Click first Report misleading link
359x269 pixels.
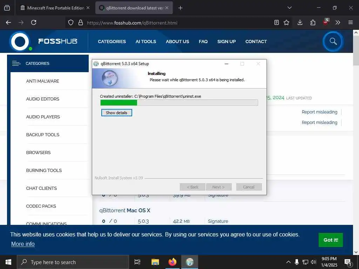(319, 112)
